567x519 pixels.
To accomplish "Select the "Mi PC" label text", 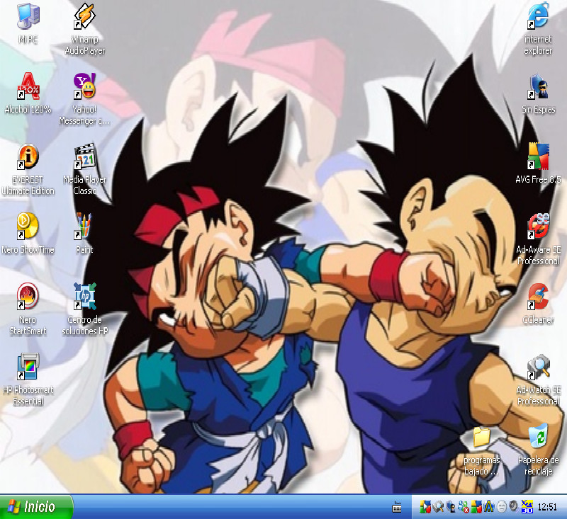I will [28, 39].
